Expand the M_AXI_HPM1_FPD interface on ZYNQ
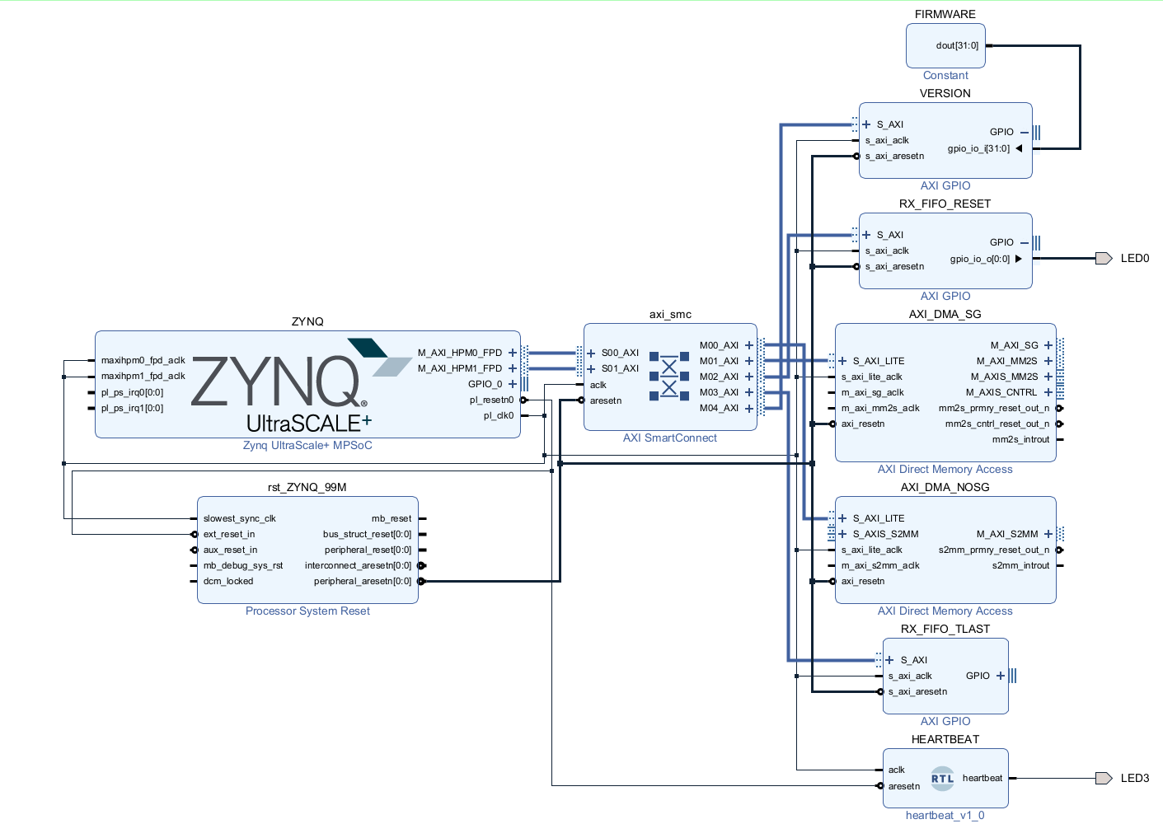Image resolution: width=1163 pixels, height=824 pixels. click(513, 368)
